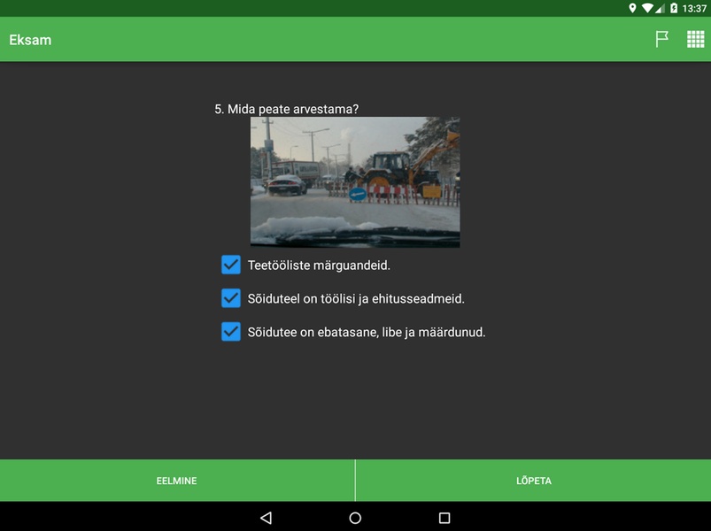Go to the Android home screen
Viewport: 711px width, 531px height.
355,518
